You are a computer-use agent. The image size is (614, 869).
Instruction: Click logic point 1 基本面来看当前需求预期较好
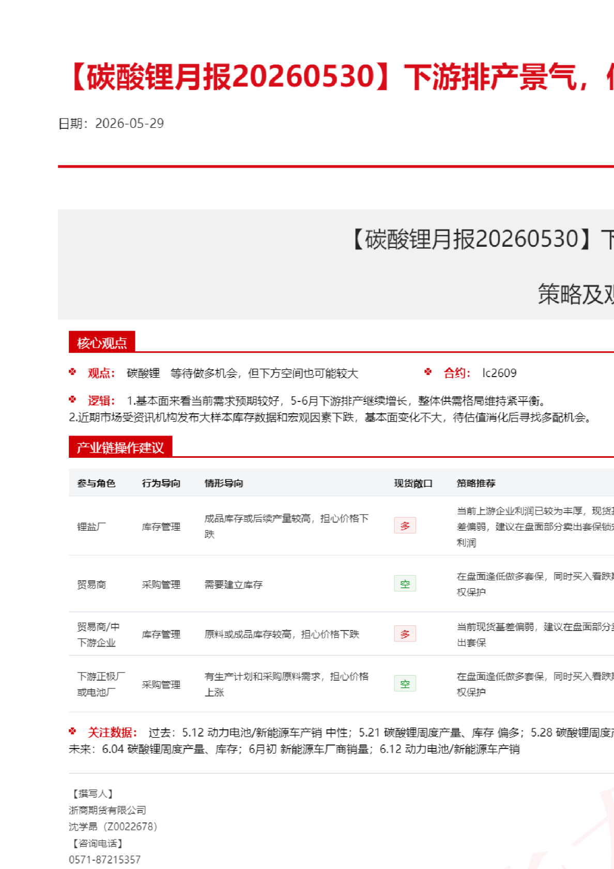click(x=336, y=400)
